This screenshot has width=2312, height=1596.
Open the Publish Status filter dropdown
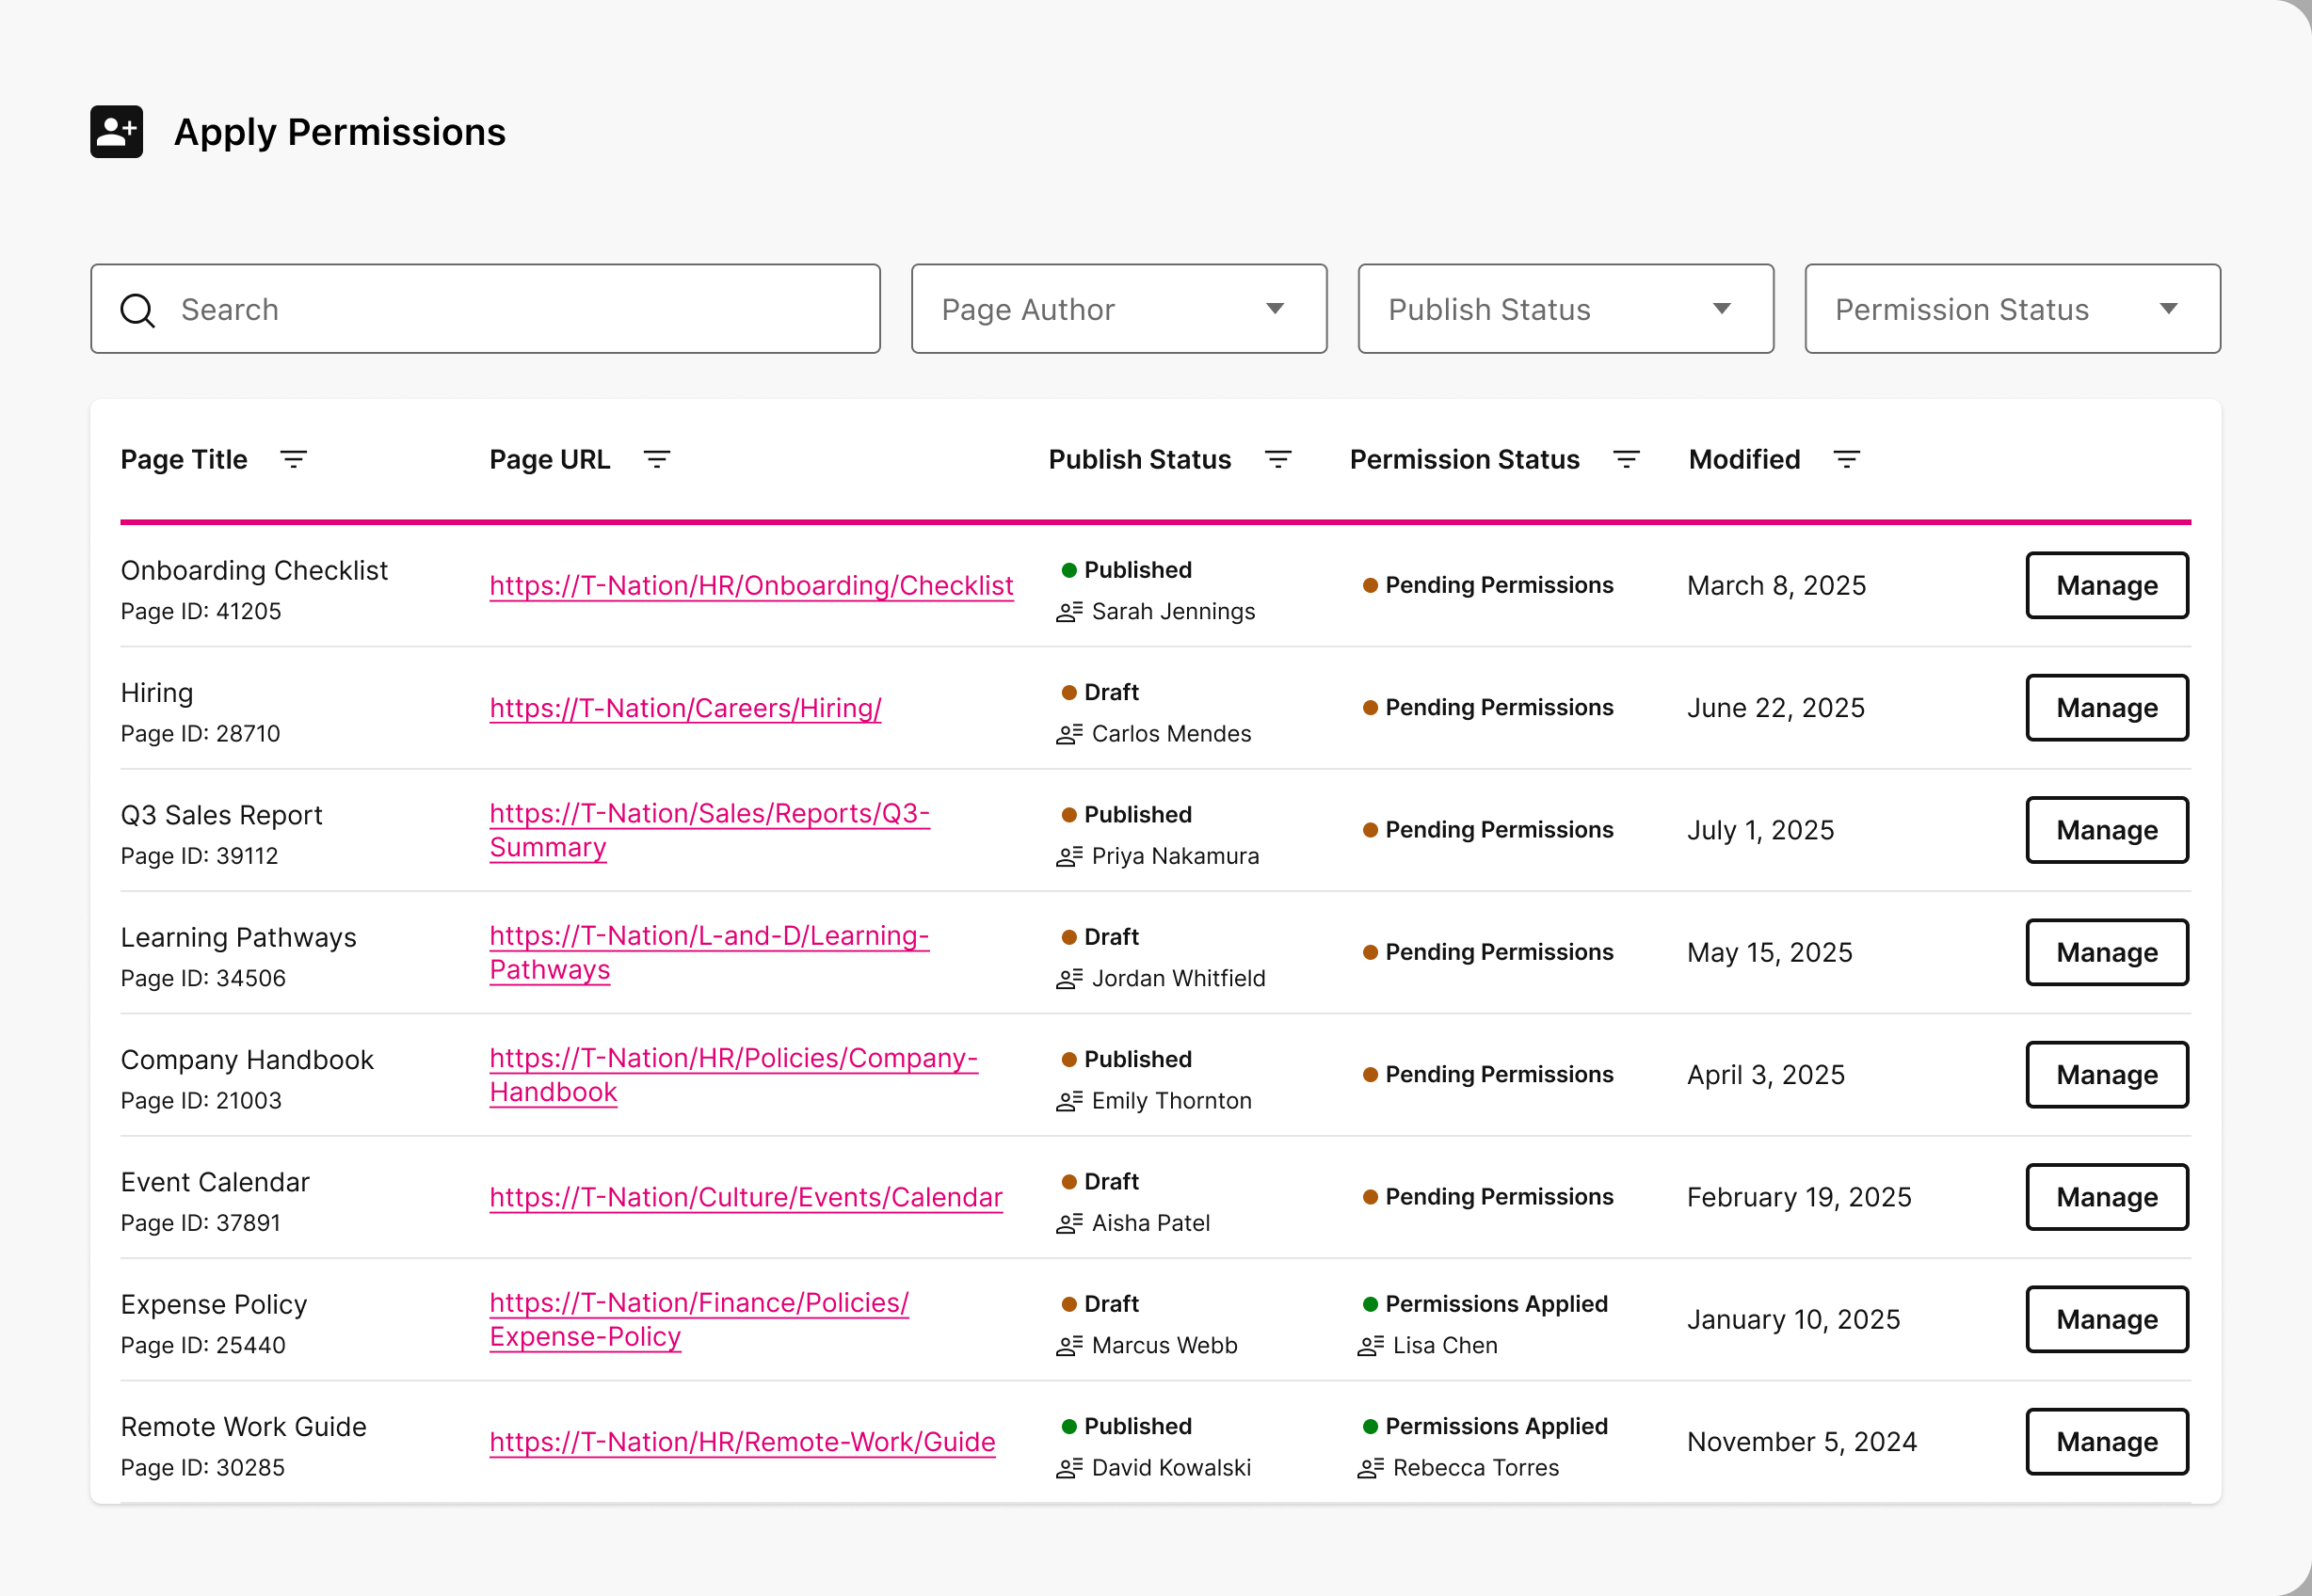pos(1565,309)
